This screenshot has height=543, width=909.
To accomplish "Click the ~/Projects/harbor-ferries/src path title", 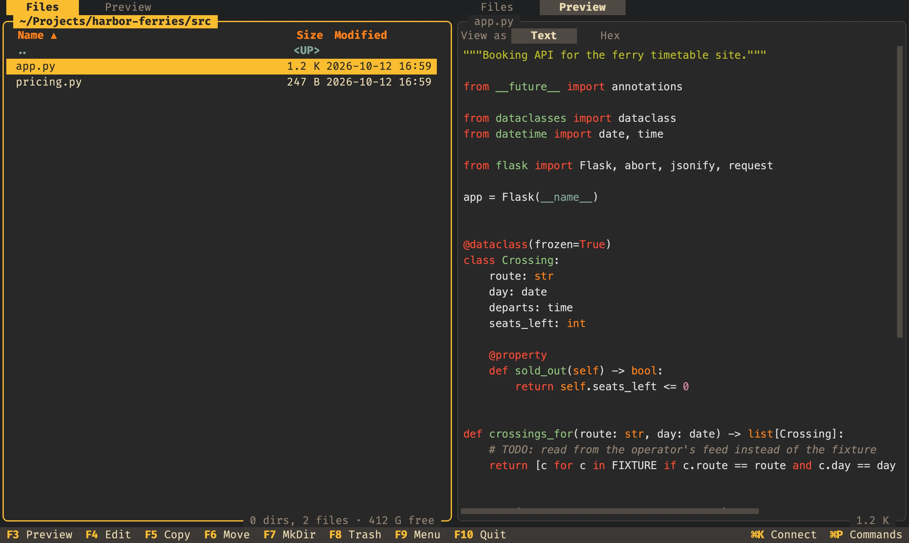I will point(115,21).
